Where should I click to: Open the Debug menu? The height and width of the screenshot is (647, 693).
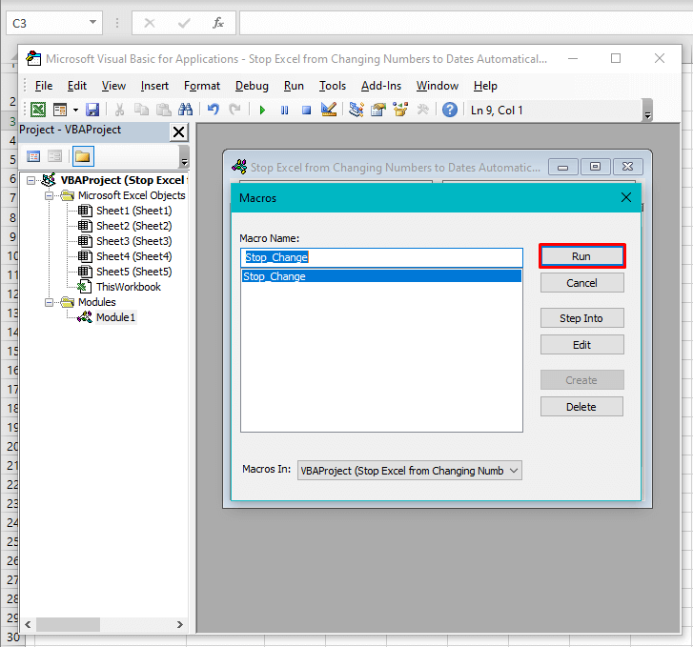tap(252, 86)
